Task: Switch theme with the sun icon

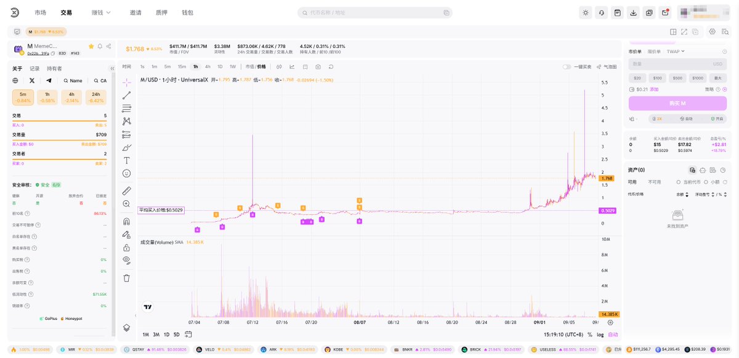Action: 586,12
